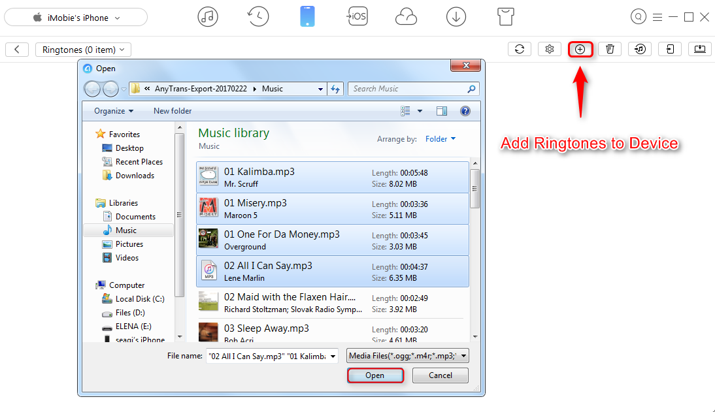Open the move to iOS icon

click(x=357, y=17)
